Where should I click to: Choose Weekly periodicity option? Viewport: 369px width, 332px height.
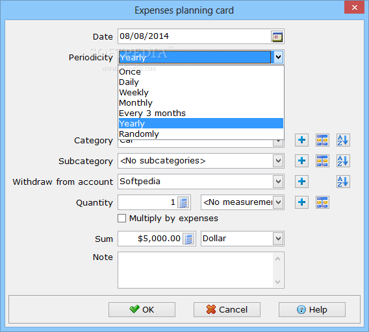pyautogui.click(x=201, y=92)
